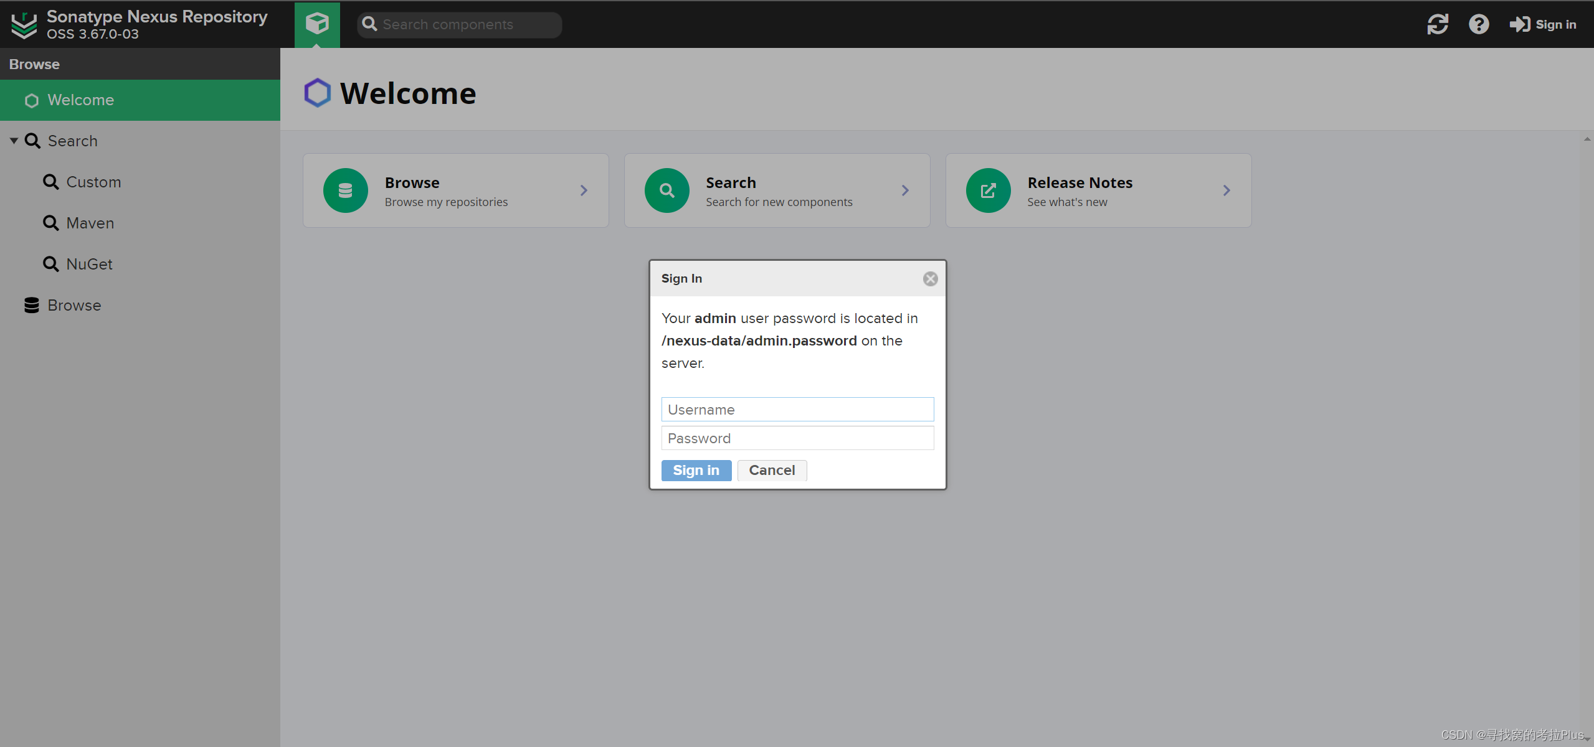Image resolution: width=1594 pixels, height=747 pixels.
Task: Click the Sonatype Nexus logo icon
Action: [x=24, y=25]
